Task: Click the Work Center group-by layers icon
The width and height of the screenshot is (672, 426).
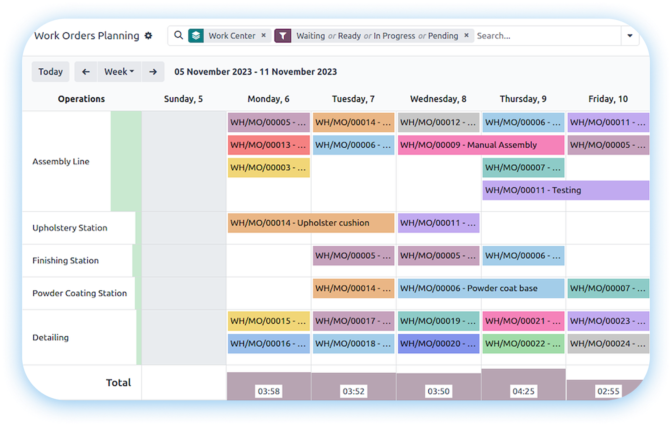Action: click(196, 36)
